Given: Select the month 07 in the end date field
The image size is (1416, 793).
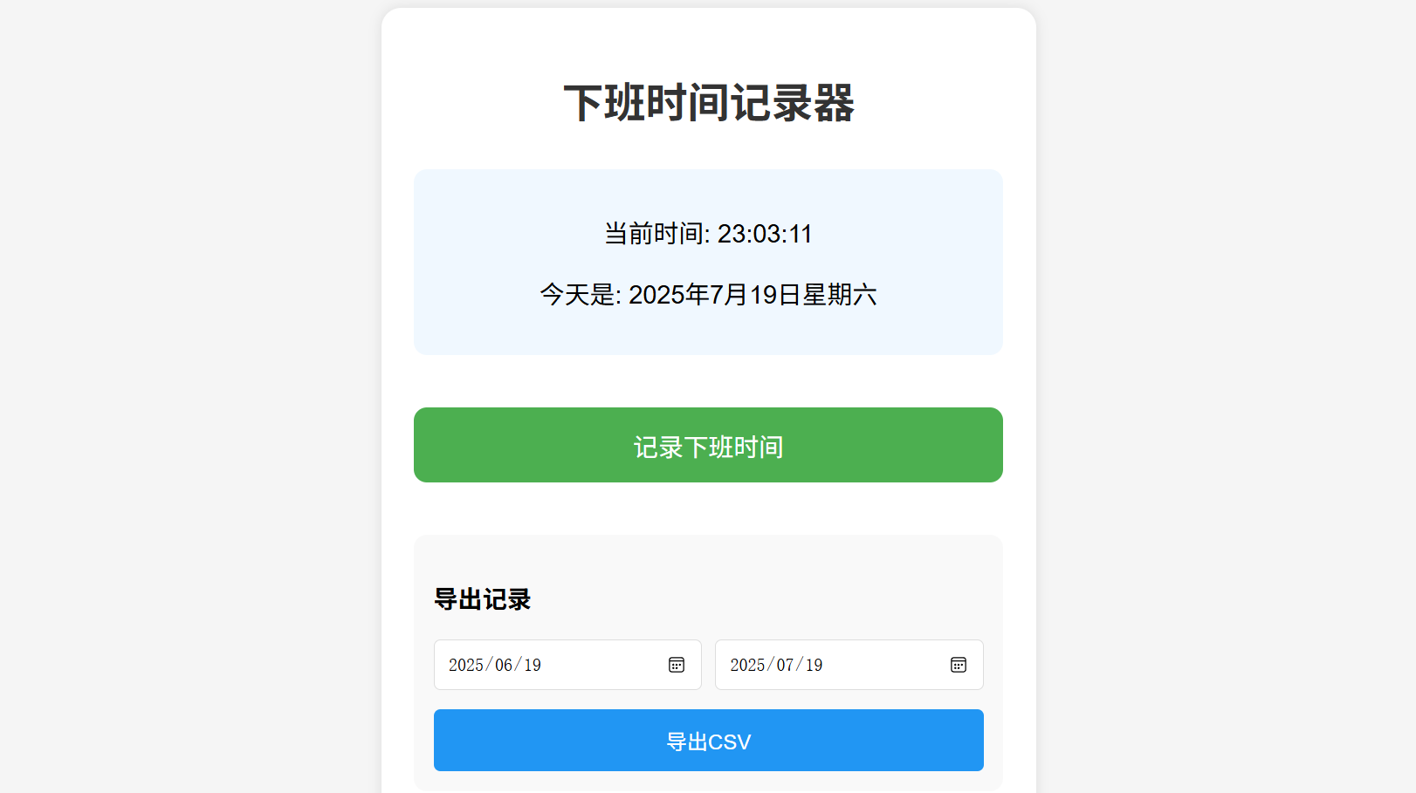Looking at the screenshot, I should tap(785, 665).
